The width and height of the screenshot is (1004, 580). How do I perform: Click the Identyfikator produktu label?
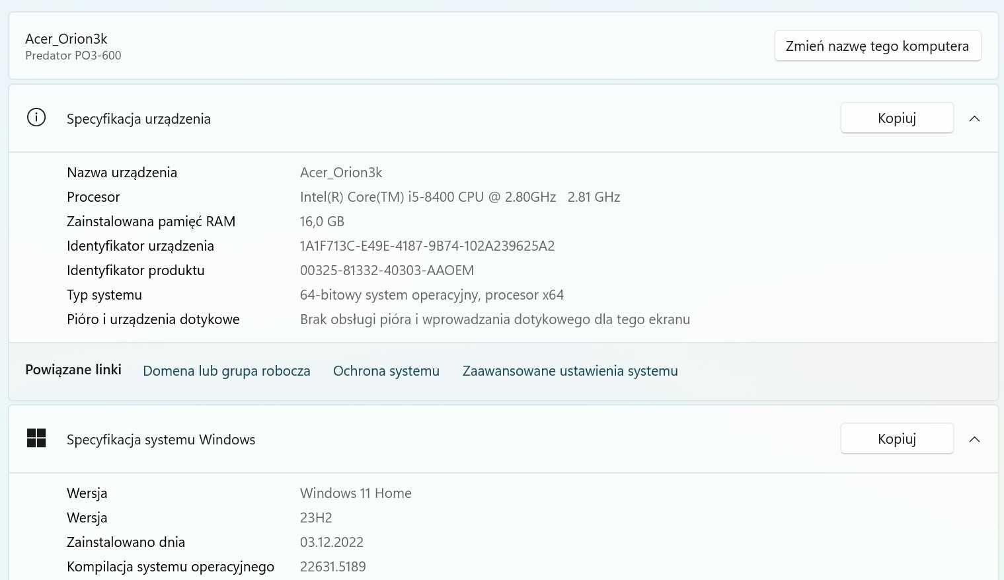[x=135, y=270]
